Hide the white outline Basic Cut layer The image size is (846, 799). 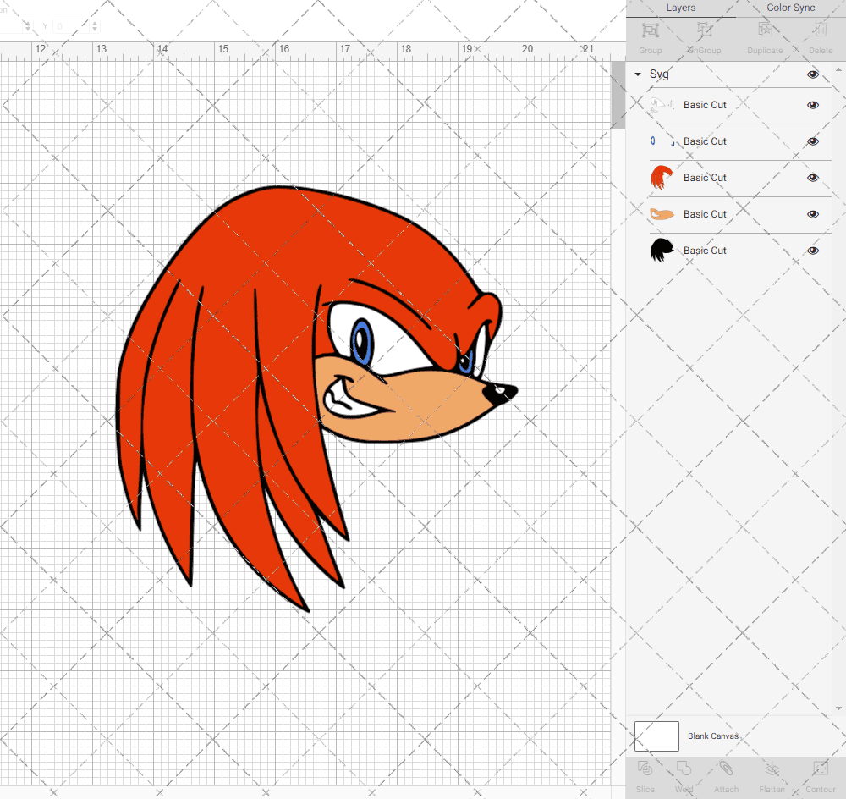pyautogui.click(x=812, y=105)
